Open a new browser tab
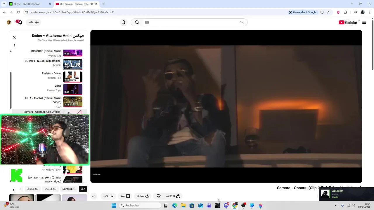The image size is (374, 210). coord(103,4)
